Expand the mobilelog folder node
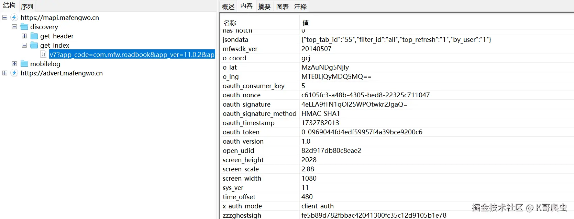This screenshot has height=219, width=574. click(x=14, y=64)
